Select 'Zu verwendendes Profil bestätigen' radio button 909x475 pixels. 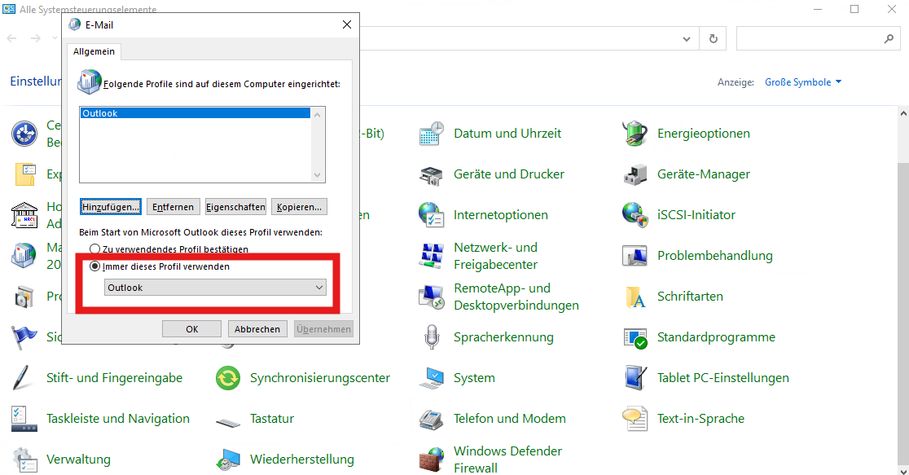pos(95,248)
